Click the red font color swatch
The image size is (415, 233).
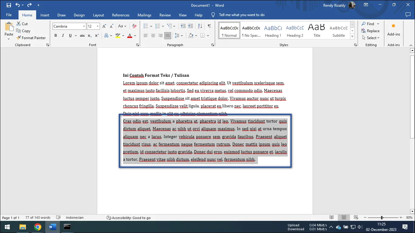click(130, 36)
